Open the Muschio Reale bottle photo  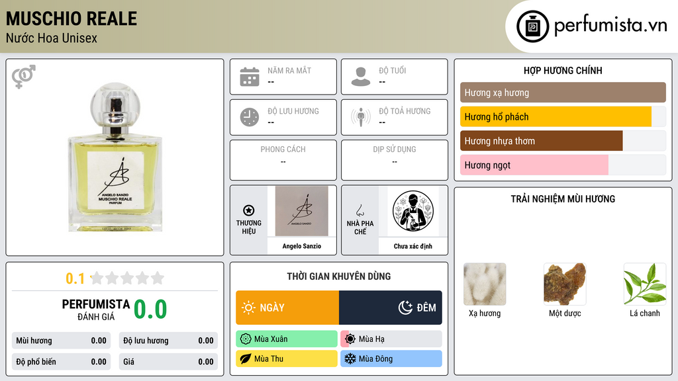point(115,157)
